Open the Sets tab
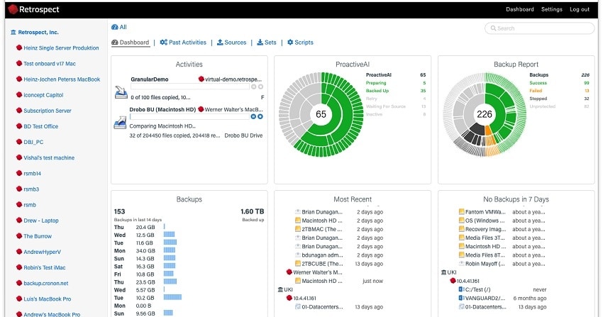The width and height of the screenshot is (603, 317). [x=267, y=43]
